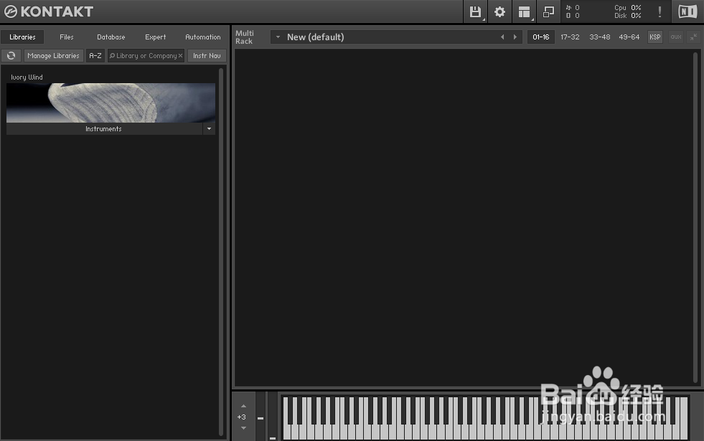Select rack page 01-16

(541, 37)
